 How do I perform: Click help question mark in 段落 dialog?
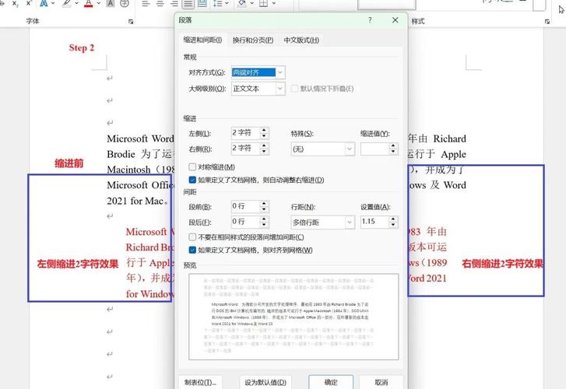(x=370, y=20)
